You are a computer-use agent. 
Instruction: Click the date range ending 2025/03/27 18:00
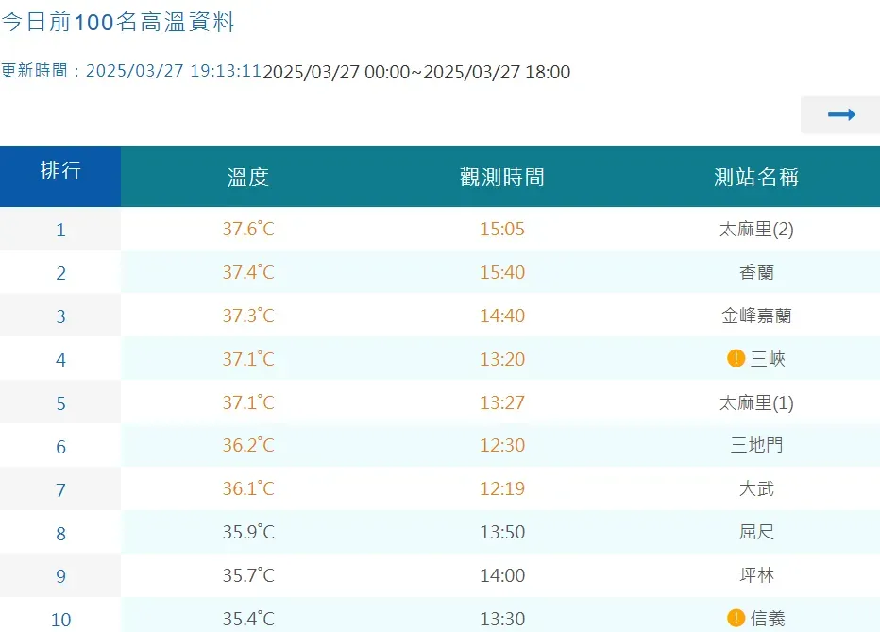(x=416, y=72)
